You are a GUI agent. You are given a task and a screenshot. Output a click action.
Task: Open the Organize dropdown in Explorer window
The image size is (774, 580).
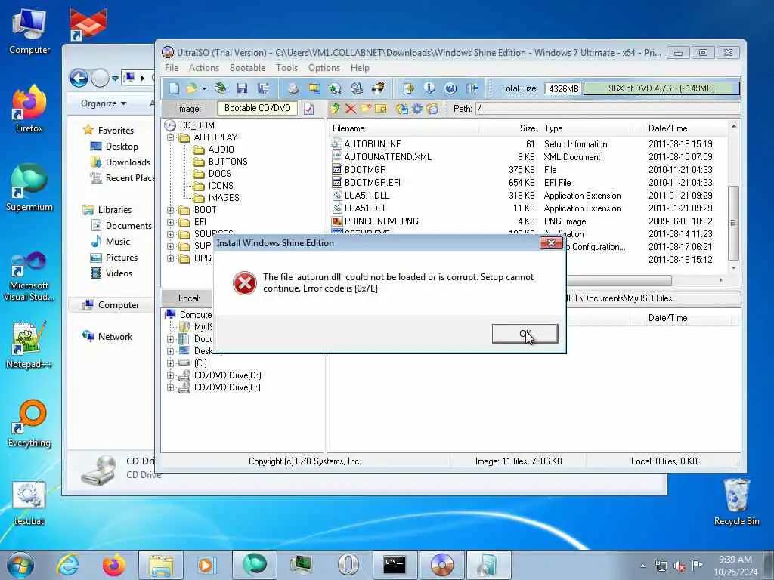(x=103, y=103)
